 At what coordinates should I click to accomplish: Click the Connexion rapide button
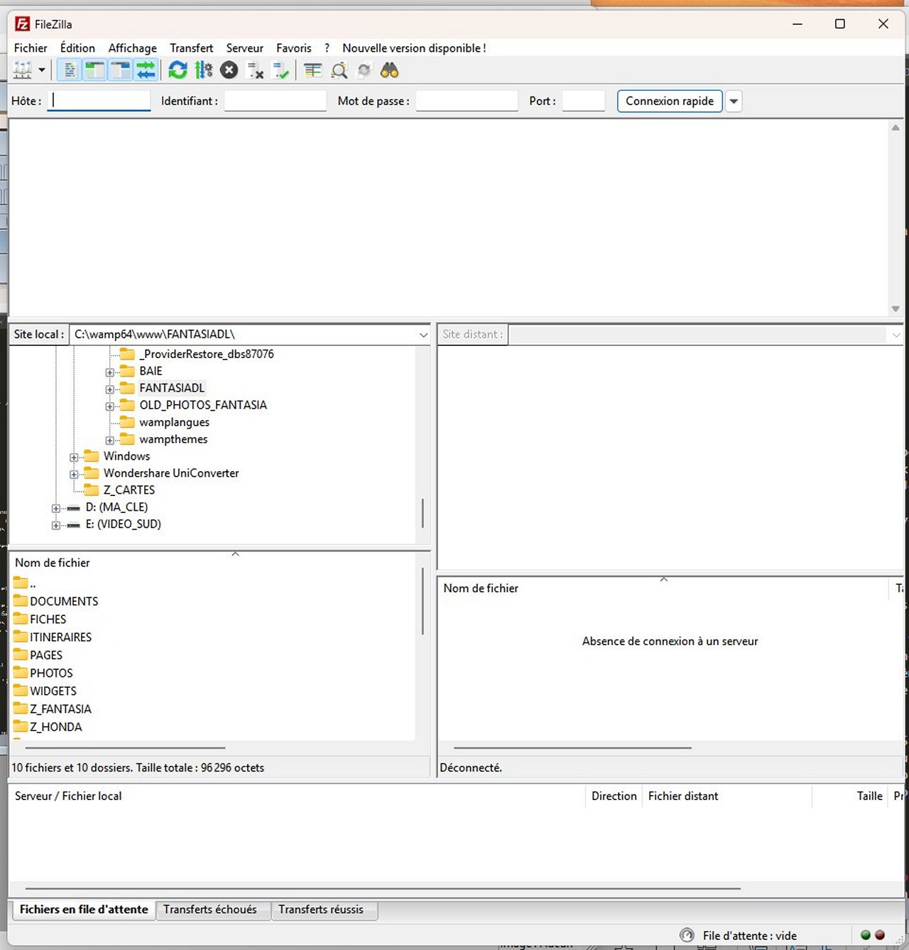tap(669, 102)
